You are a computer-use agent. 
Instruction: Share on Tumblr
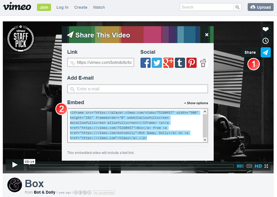pos(180,63)
